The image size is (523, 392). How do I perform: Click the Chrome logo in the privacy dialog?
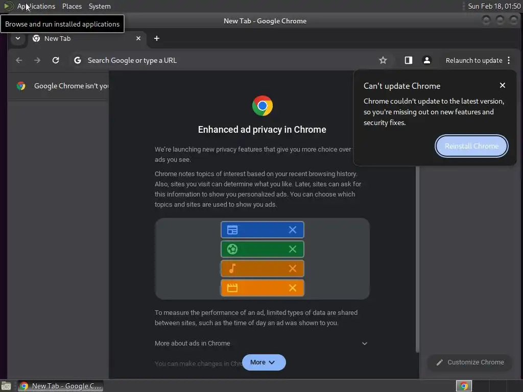263,106
